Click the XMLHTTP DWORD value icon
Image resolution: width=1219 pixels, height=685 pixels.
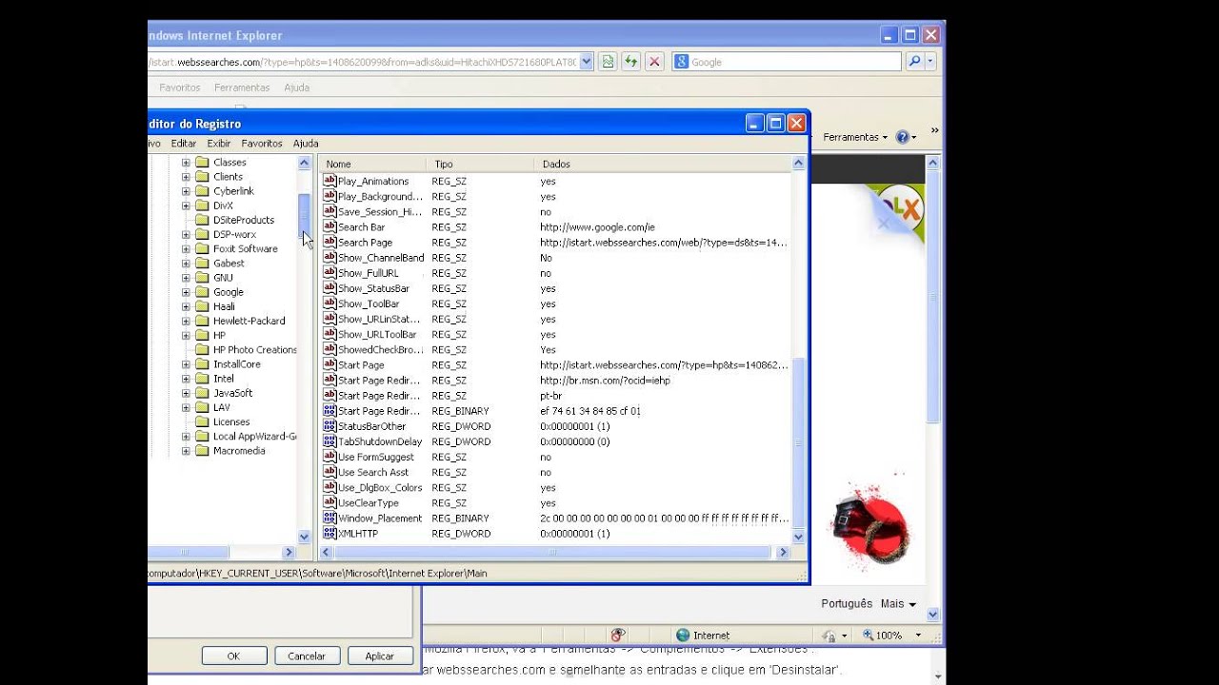(x=330, y=534)
